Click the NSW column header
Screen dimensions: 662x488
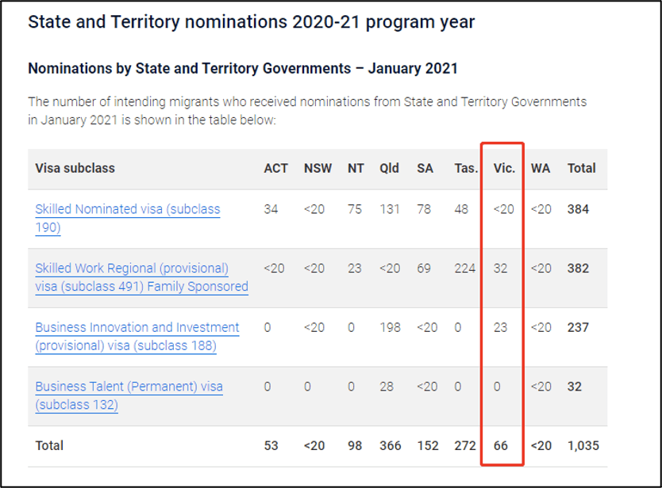point(318,168)
